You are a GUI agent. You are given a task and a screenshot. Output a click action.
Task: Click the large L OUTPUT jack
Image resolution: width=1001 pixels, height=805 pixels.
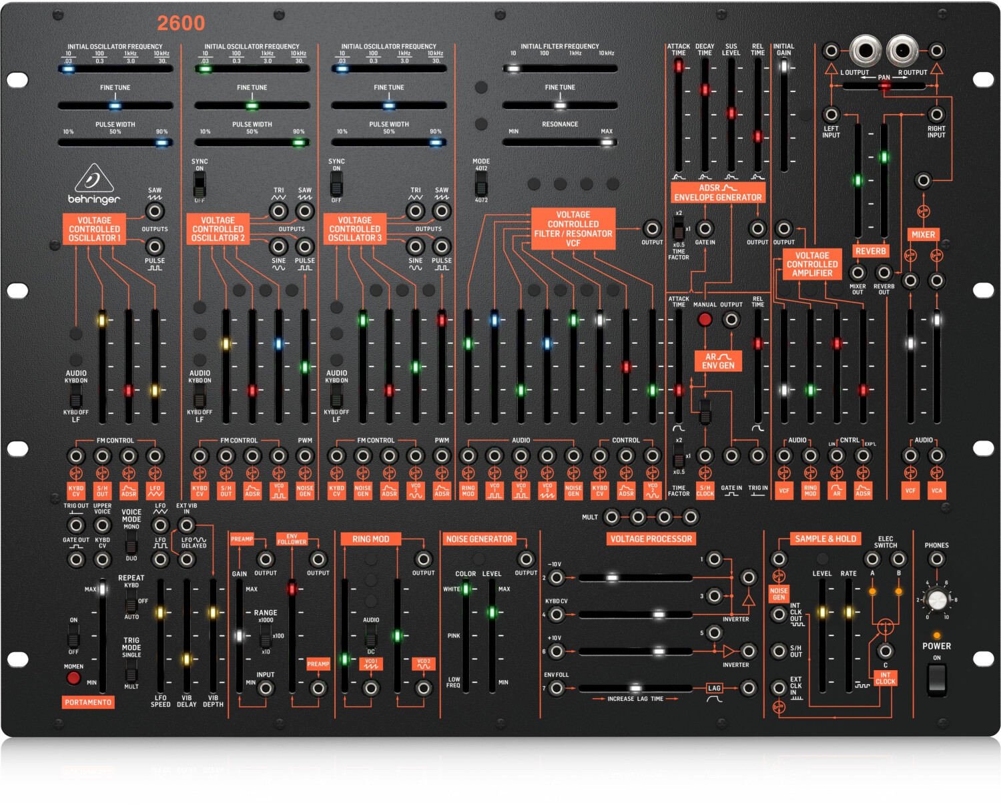[866, 51]
